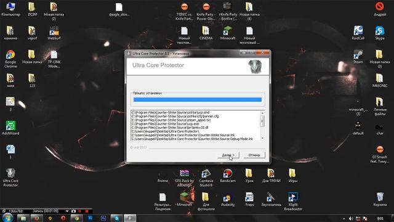Viewport: 394px width, 222px height.
Task: Select the XSplit Broadcaster icon
Action: point(293,202)
